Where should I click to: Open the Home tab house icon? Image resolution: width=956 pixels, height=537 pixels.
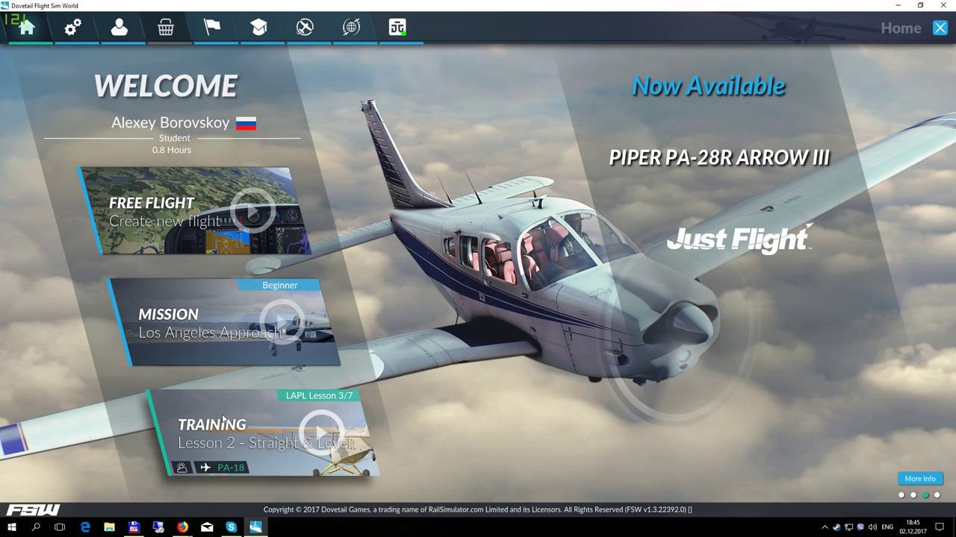27,28
